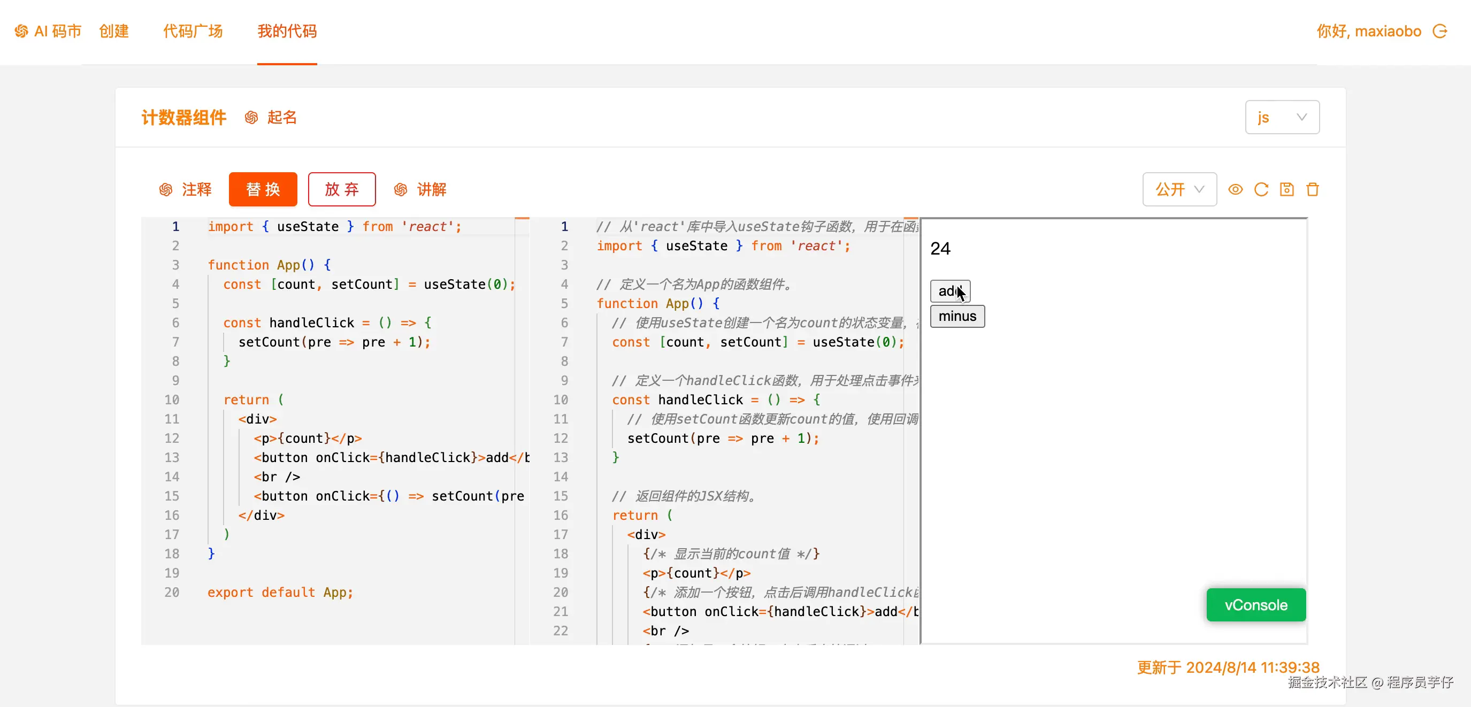
Task: Click 'return (' line in right editor
Action: (642, 515)
